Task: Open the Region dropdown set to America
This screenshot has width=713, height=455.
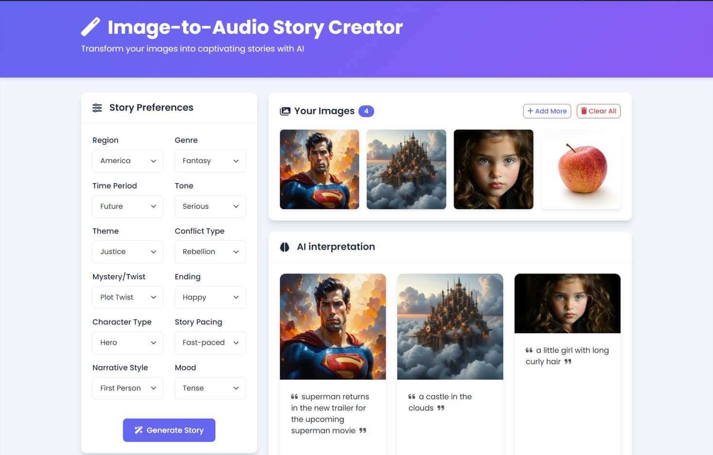Action: pyautogui.click(x=128, y=161)
